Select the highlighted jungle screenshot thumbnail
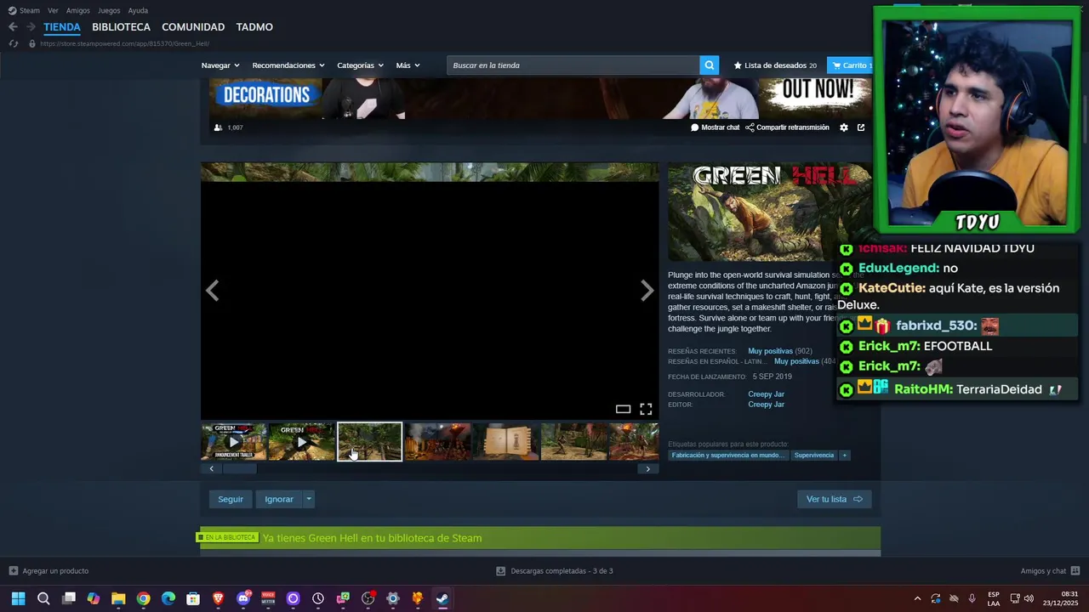The height and width of the screenshot is (612, 1089). point(369,442)
